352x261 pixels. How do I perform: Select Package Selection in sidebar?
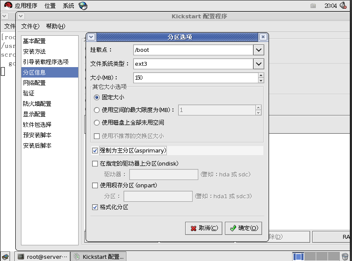click(50, 125)
